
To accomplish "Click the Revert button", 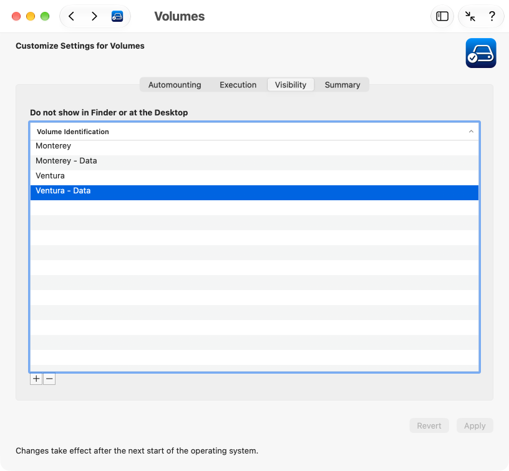I will coord(429,425).
